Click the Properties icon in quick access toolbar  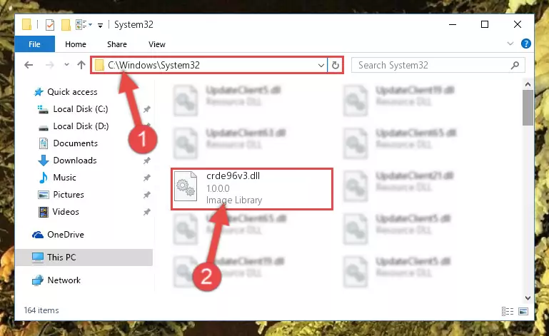point(50,25)
